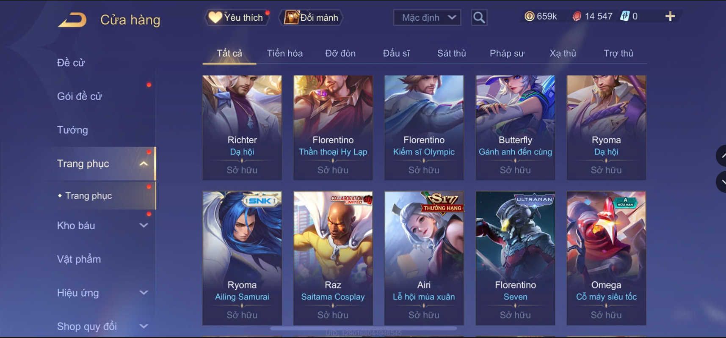Switch to the Sát thủ tab
Image resolution: width=726 pixels, height=338 pixels.
tap(451, 53)
